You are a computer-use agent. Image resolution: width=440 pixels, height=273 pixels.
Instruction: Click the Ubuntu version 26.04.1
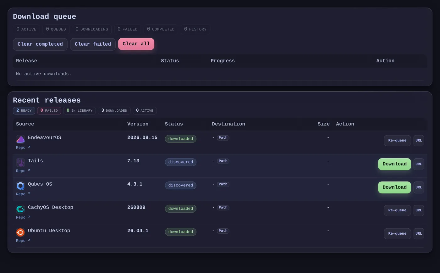pos(138,231)
